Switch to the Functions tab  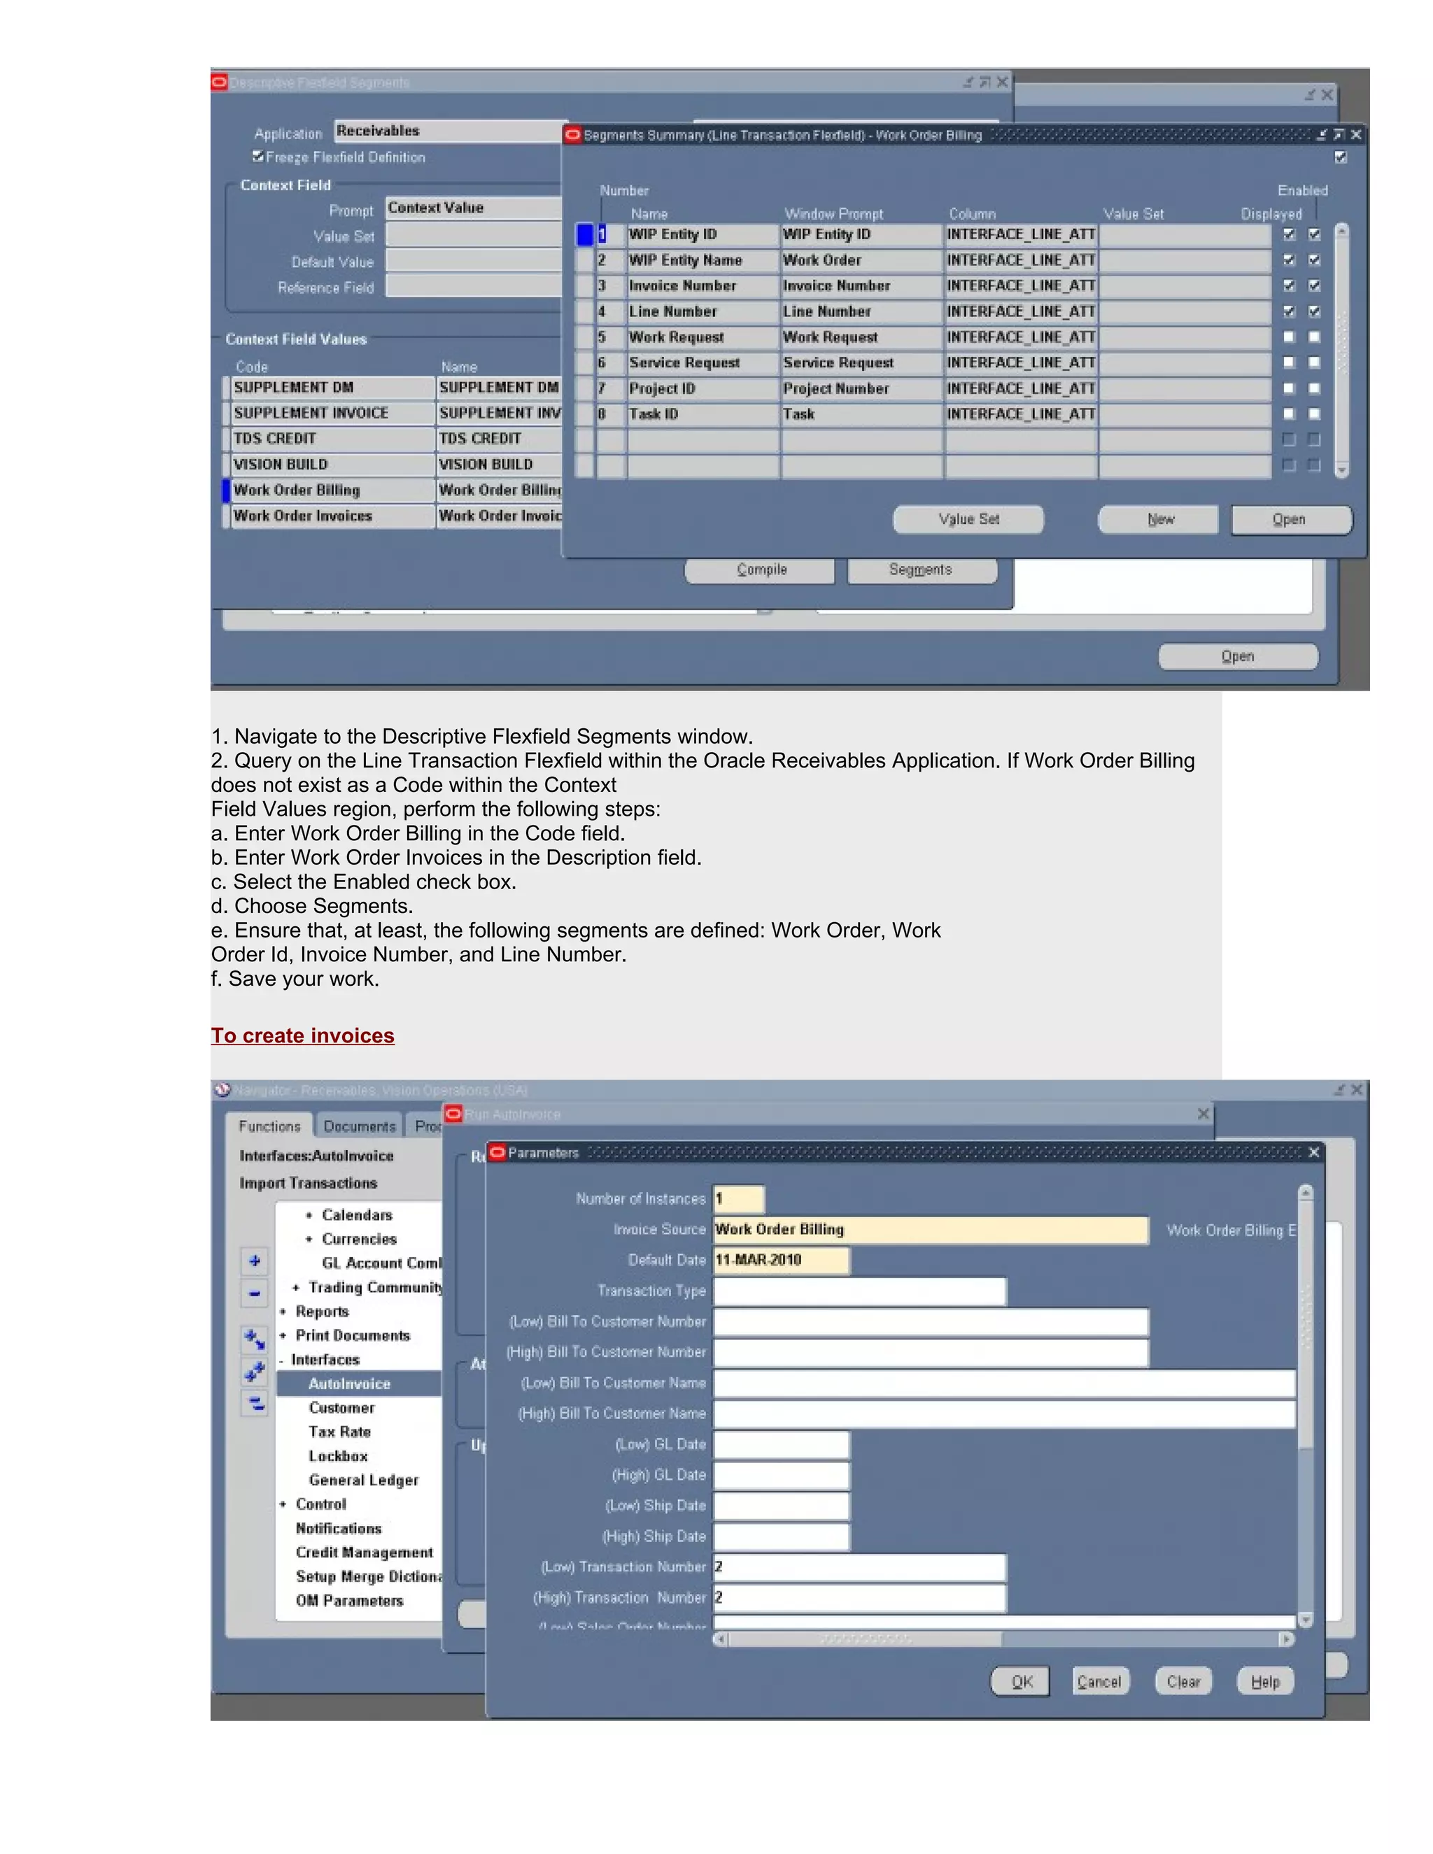tap(269, 1126)
